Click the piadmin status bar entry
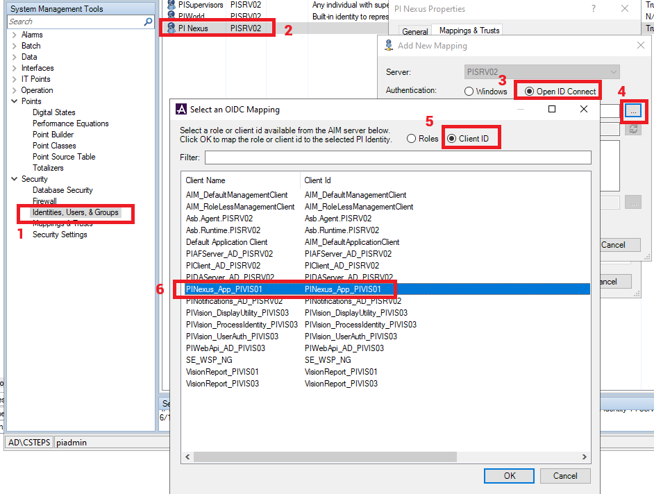The image size is (654, 494). click(x=72, y=442)
